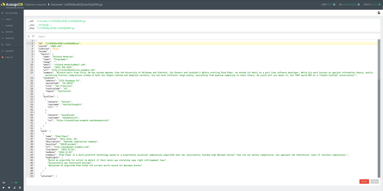Click the description "Awesome compression company"
The width and height of the screenshot is (383, 191).
[x=80, y=142]
